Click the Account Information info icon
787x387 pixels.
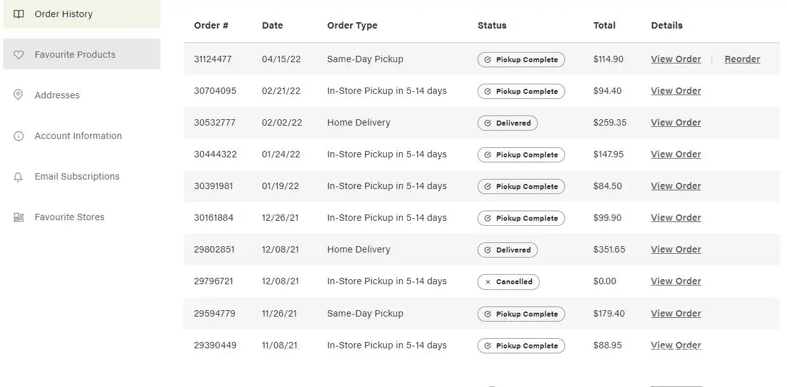pyautogui.click(x=18, y=136)
